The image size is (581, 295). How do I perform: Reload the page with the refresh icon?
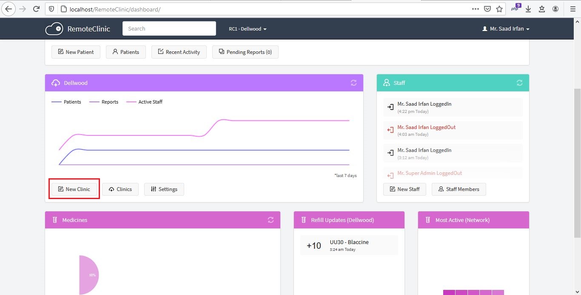point(37,8)
